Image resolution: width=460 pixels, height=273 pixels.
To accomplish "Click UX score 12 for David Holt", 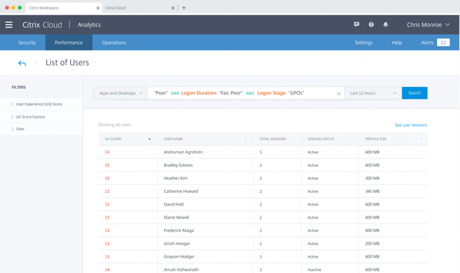I will coord(107,204).
